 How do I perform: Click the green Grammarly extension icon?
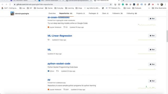tap(123, 4)
